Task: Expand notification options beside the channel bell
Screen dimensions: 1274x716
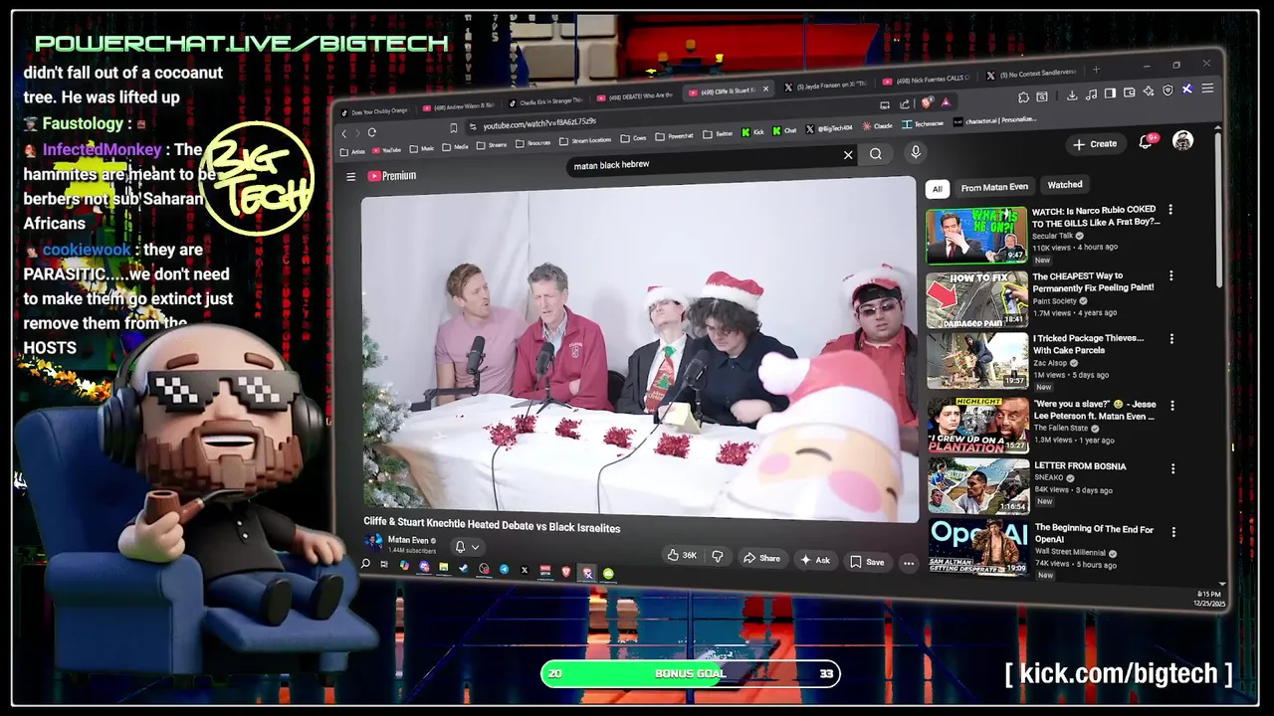Action: coord(475,547)
